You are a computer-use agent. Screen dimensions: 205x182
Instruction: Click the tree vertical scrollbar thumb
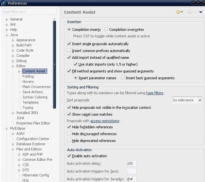click(x=55, y=65)
